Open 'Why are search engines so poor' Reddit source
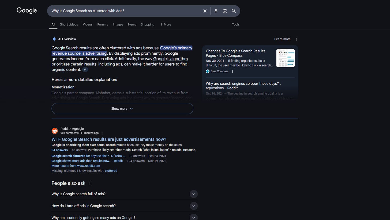Screen dimensions: 390x220 tap(243, 86)
